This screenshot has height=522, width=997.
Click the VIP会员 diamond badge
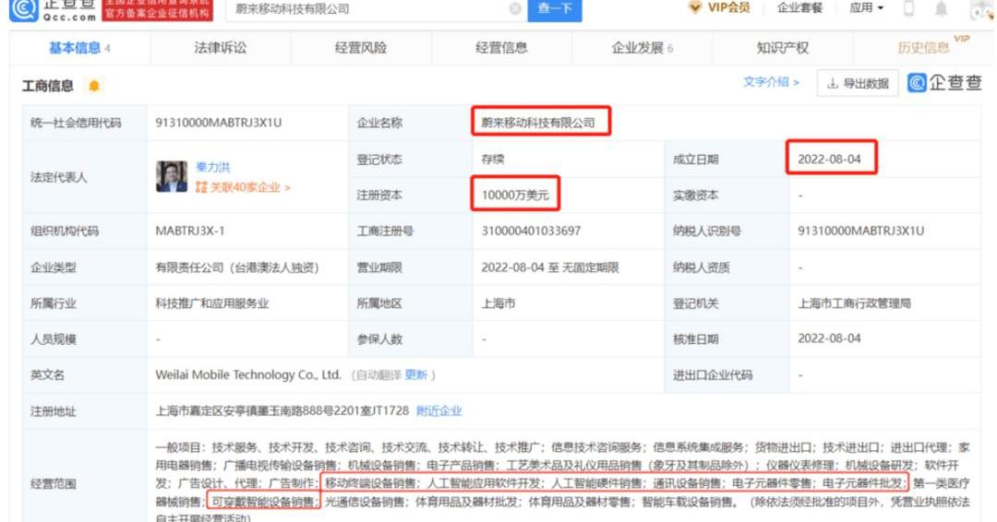point(695,8)
